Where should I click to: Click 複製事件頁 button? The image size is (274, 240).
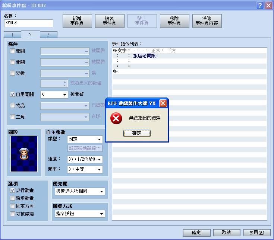(x=110, y=21)
